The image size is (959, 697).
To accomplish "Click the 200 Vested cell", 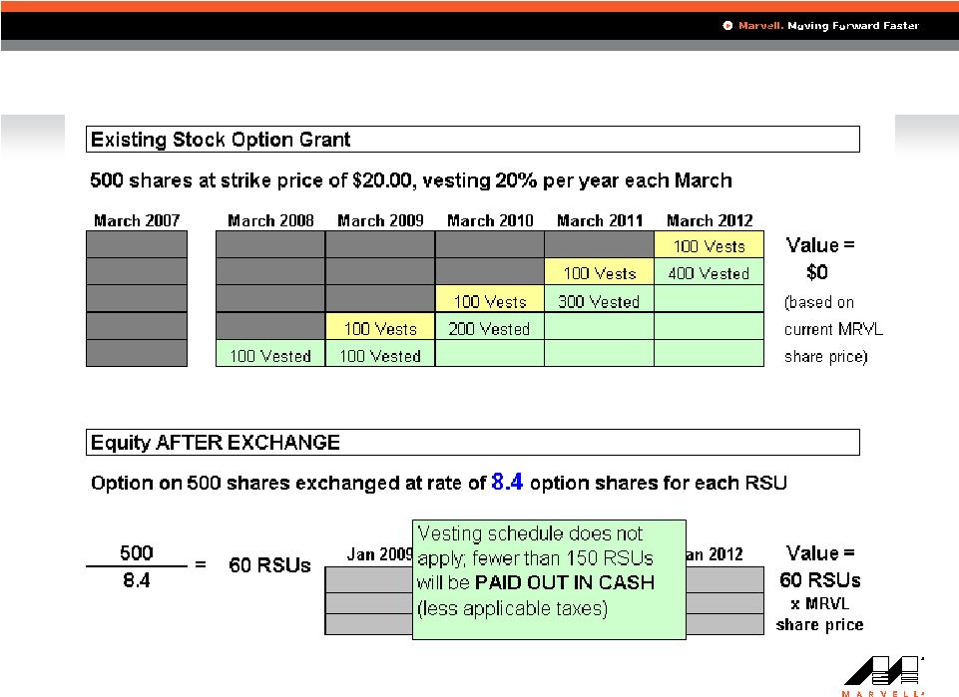I will pyautogui.click(x=490, y=328).
